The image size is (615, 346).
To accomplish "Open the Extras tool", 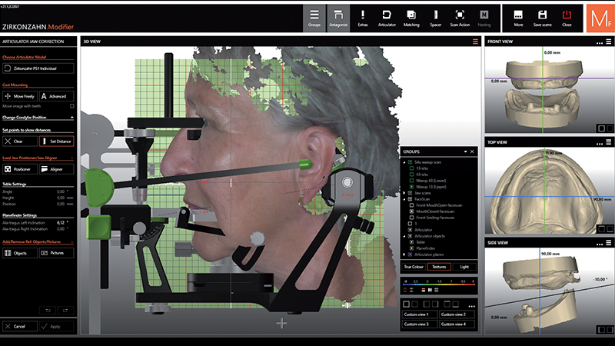I will 362,18.
